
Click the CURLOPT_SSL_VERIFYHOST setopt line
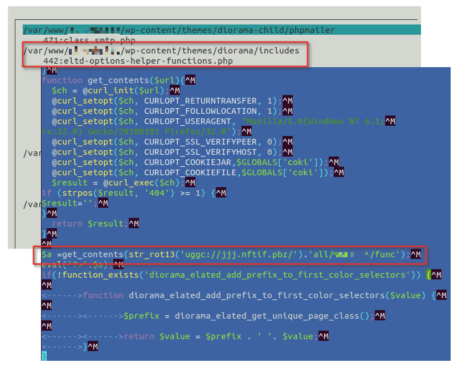click(172, 152)
